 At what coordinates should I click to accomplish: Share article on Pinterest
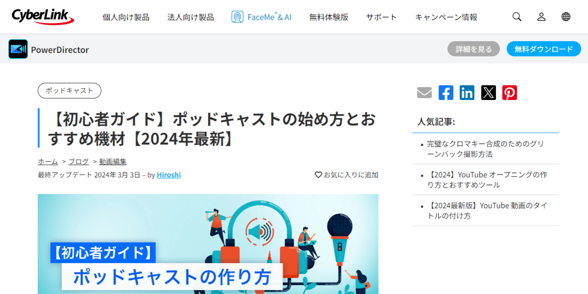[510, 93]
